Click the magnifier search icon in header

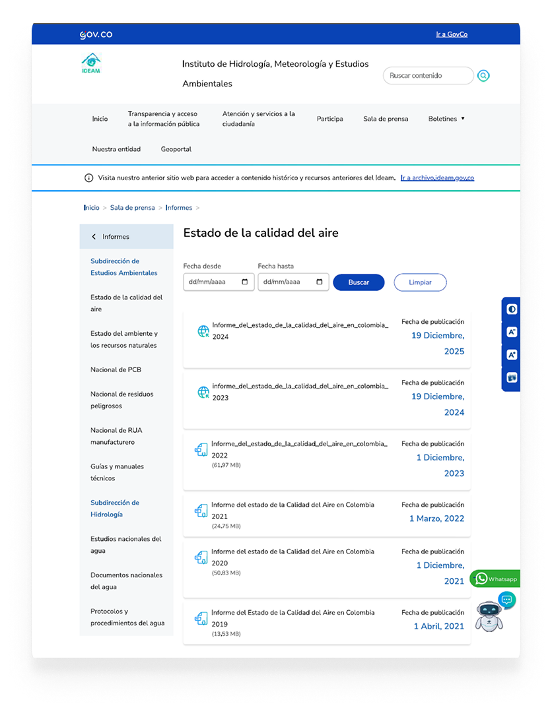[483, 76]
